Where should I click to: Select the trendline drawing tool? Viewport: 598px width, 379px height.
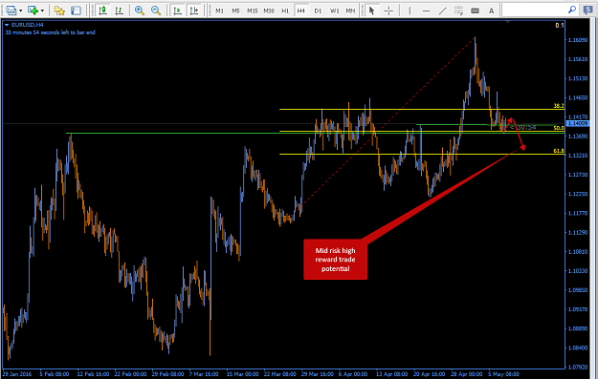tap(442, 11)
